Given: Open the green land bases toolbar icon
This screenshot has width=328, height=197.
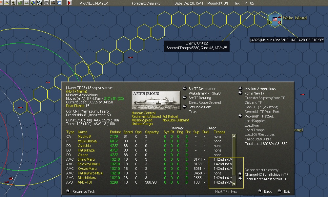Looking at the screenshot, I should click(x=20, y=3).
